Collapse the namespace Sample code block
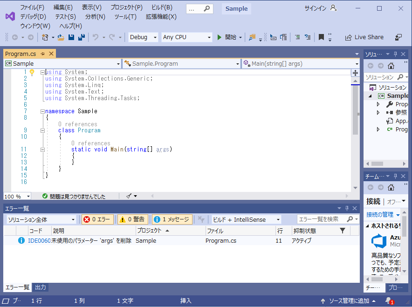 pos(42,111)
